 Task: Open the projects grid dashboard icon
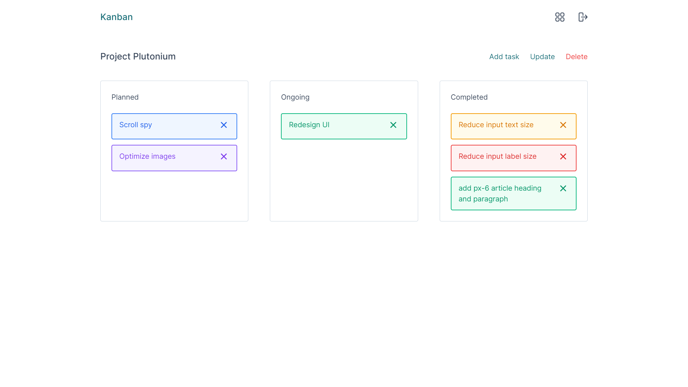click(x=560, y=17)
